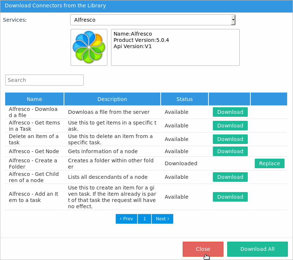
Task: Open the Services dropdown arrow
Action: point(233,20)
